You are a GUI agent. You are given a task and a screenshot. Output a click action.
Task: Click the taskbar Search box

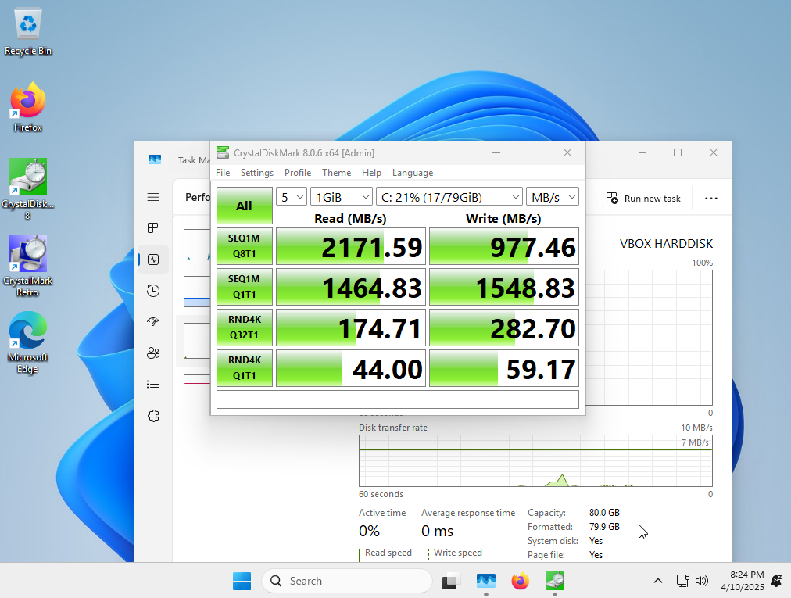347,581
